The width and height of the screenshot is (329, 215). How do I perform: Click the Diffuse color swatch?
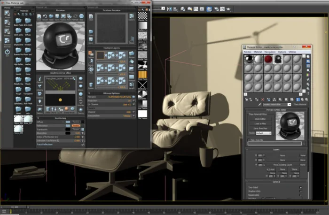68,122
